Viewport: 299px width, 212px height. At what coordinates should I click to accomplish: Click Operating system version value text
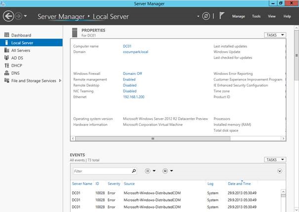point(166,119)
